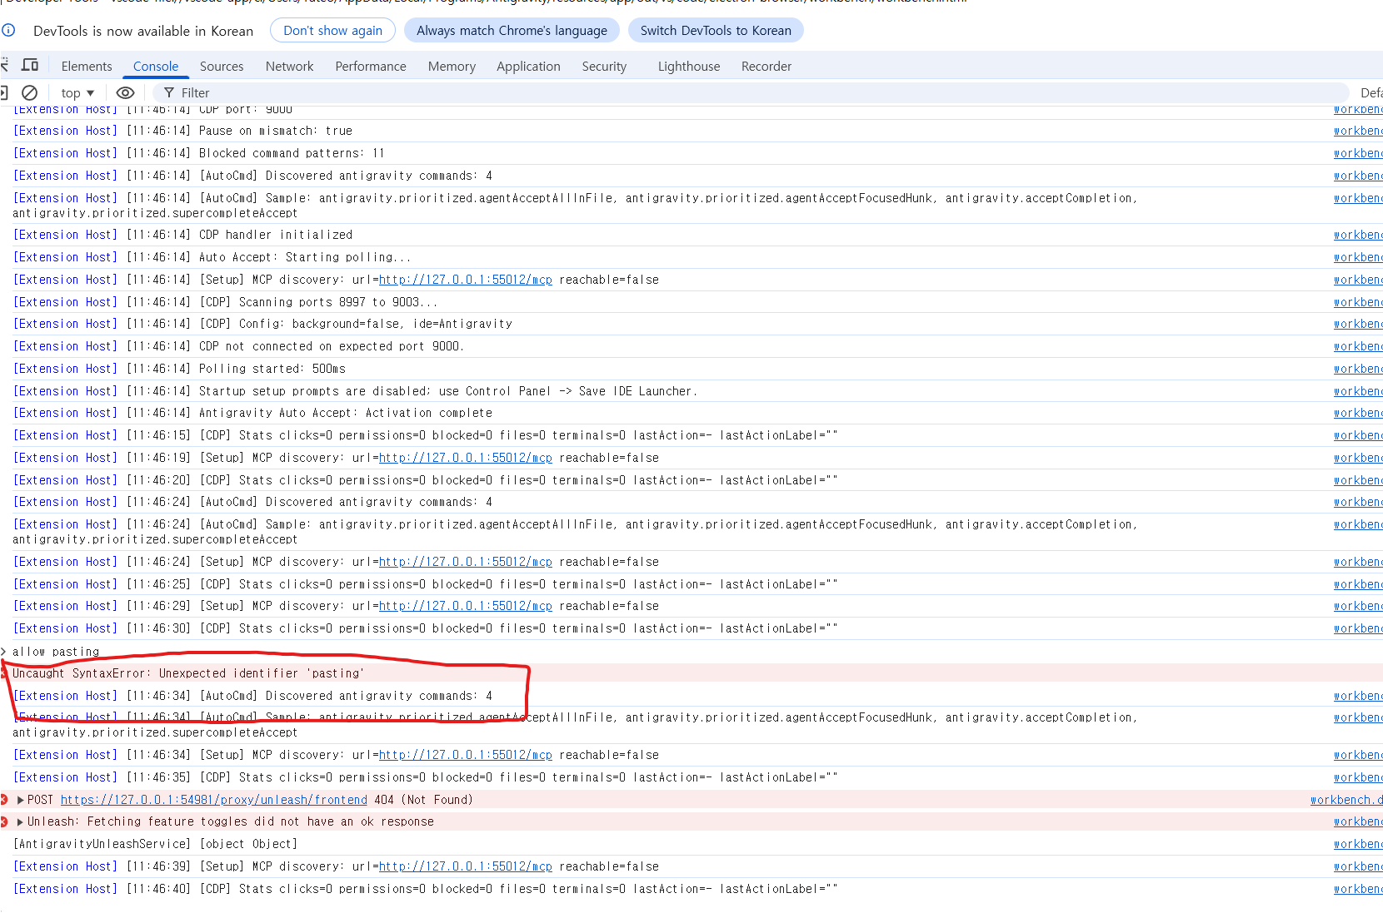Image resolution: width=1383 pixels, height=918 pixels.
Task: Select the Console tab
Action: [x=156, y=66]
